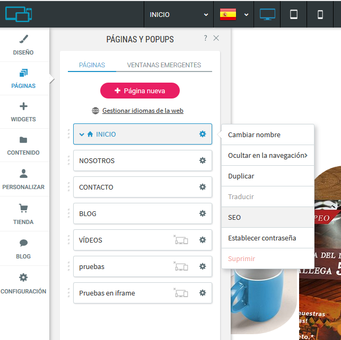The width and height of the screenshot is (341, 340).
Task: Select the CONTACTO page row
Action: (133, 187)
